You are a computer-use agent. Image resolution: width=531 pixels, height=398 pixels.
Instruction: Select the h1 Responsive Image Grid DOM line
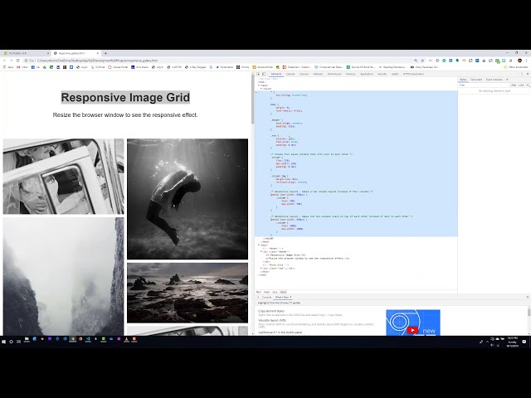(286, 255)
